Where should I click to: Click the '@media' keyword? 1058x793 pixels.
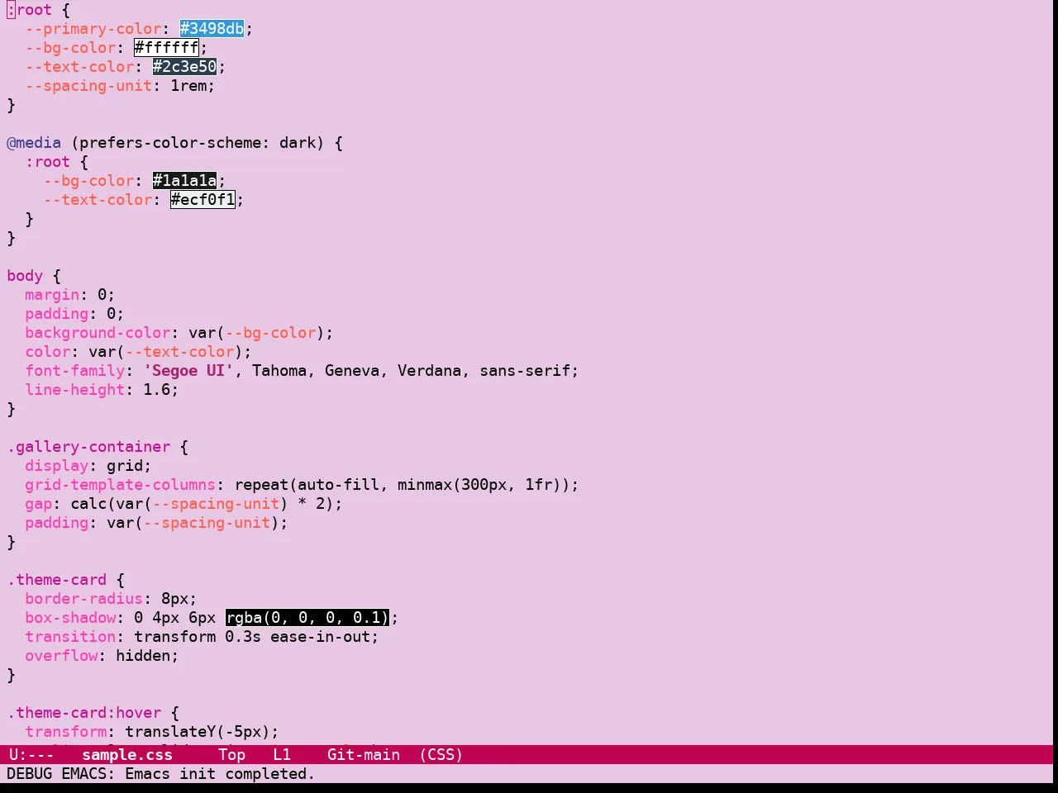(x=34, y=143)
